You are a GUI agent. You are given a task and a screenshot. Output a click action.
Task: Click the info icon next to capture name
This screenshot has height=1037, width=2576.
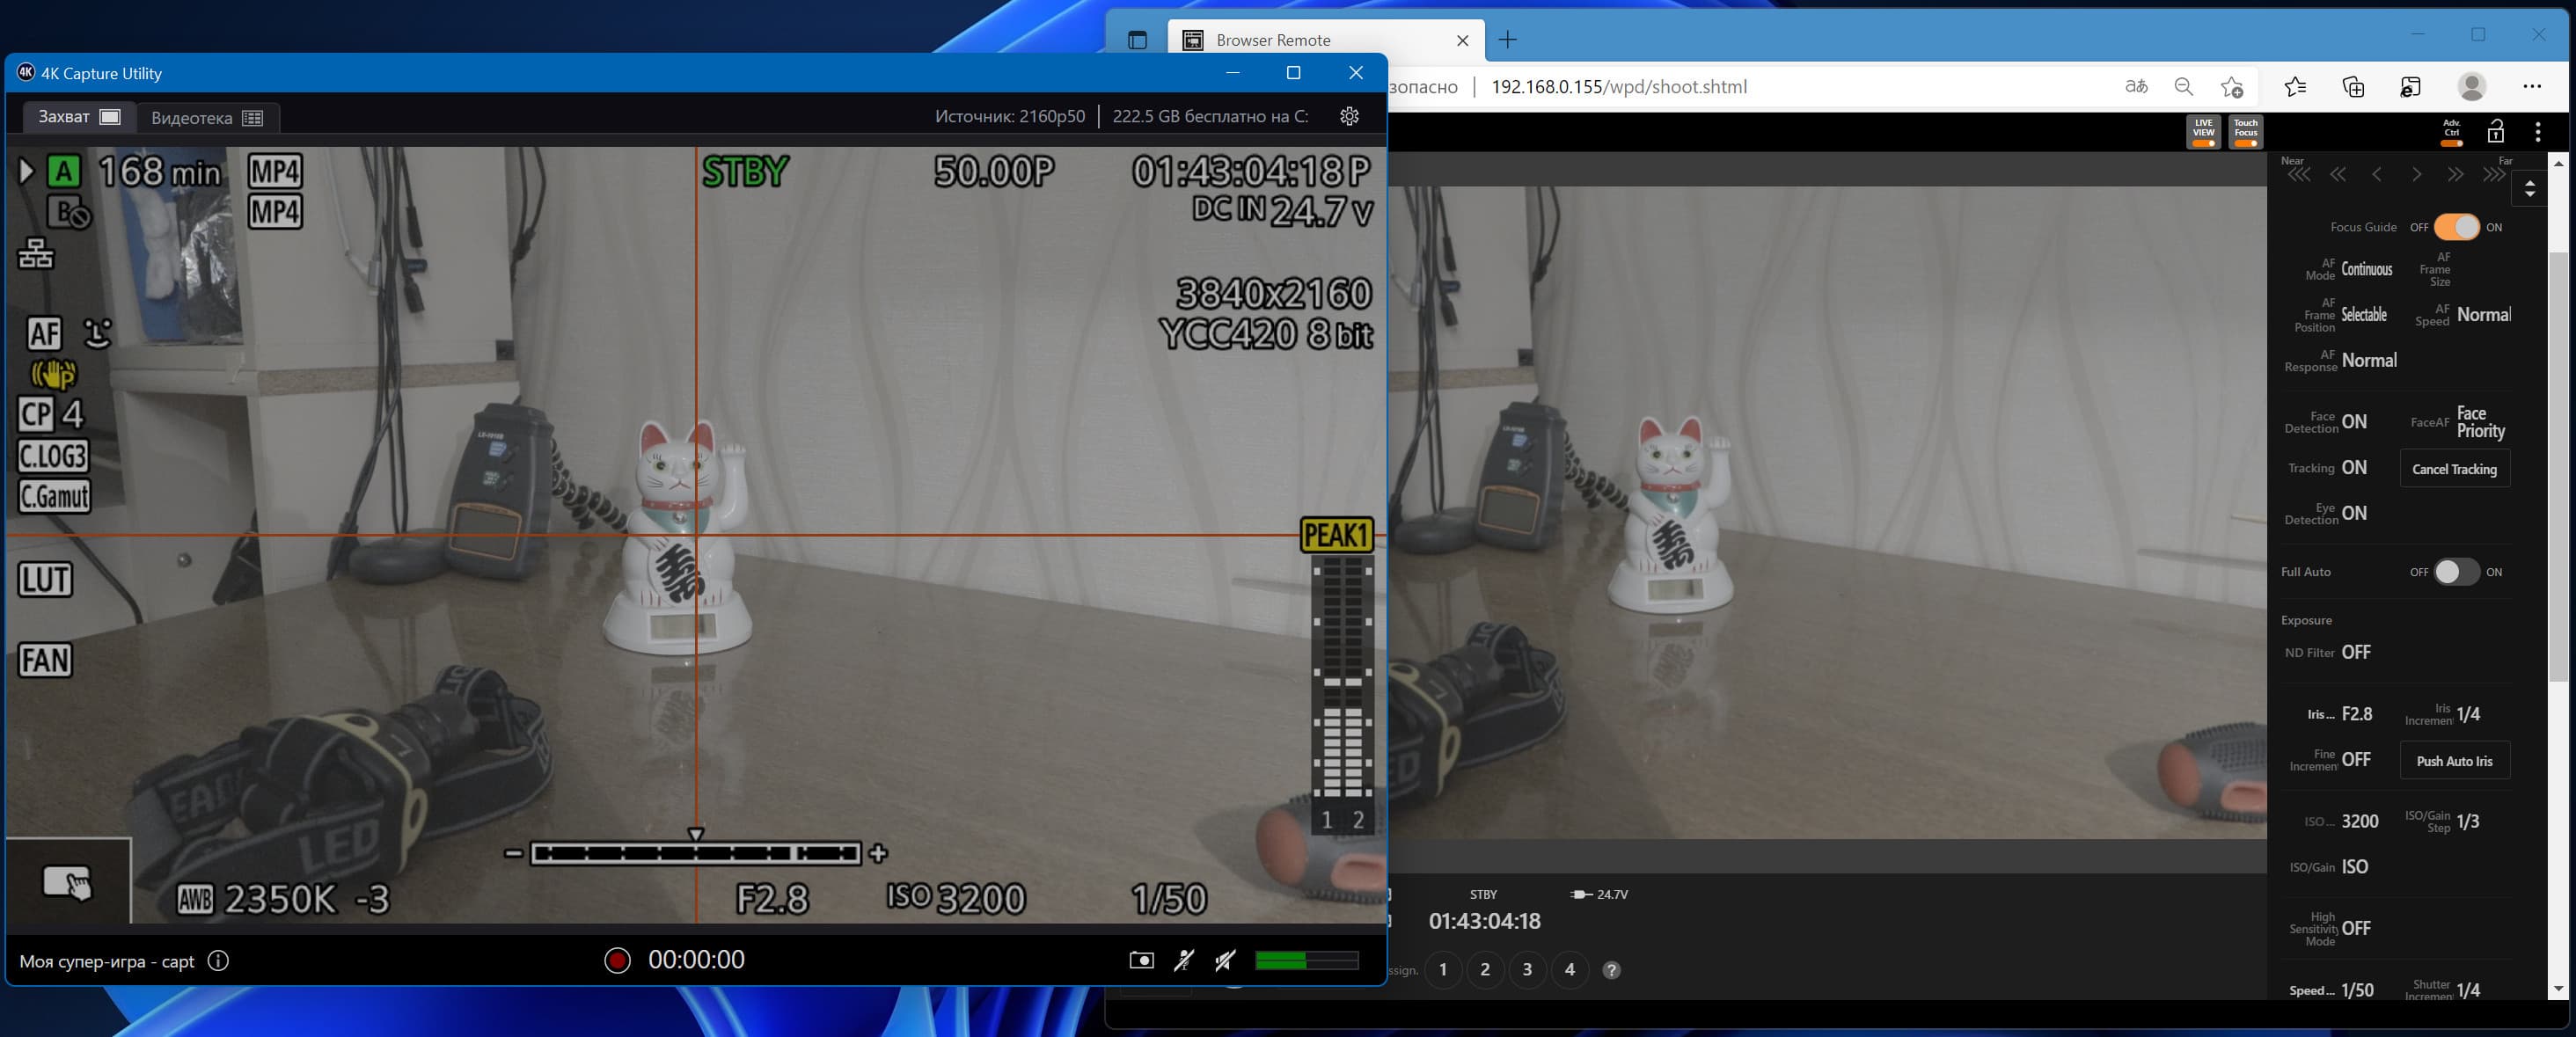218,960
